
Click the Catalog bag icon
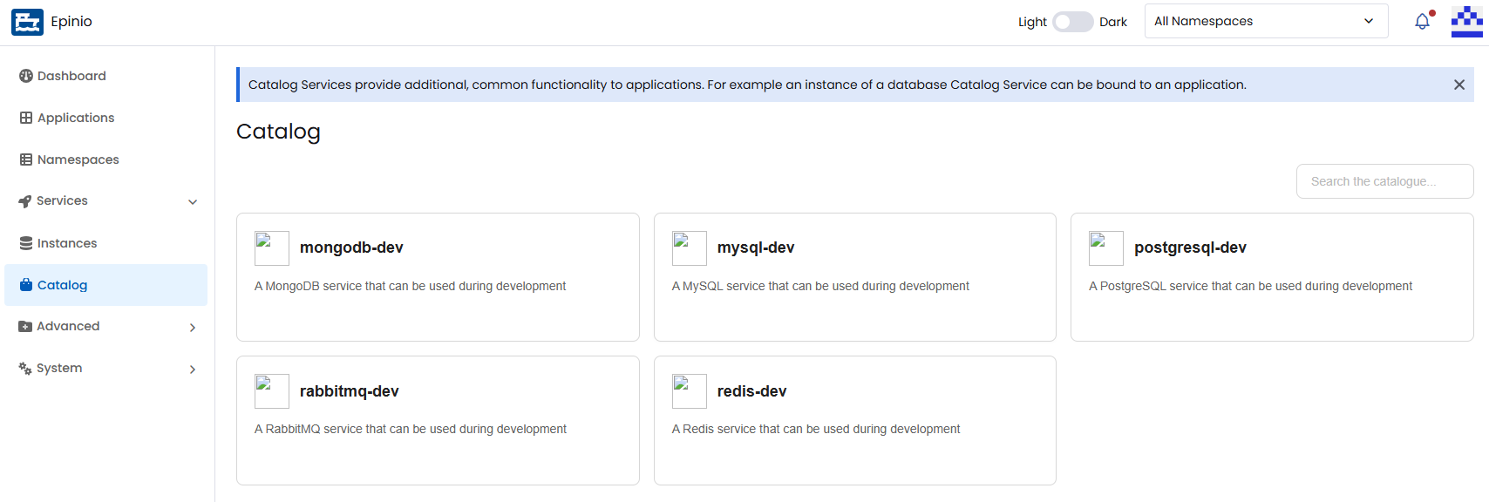click(26, 285)
